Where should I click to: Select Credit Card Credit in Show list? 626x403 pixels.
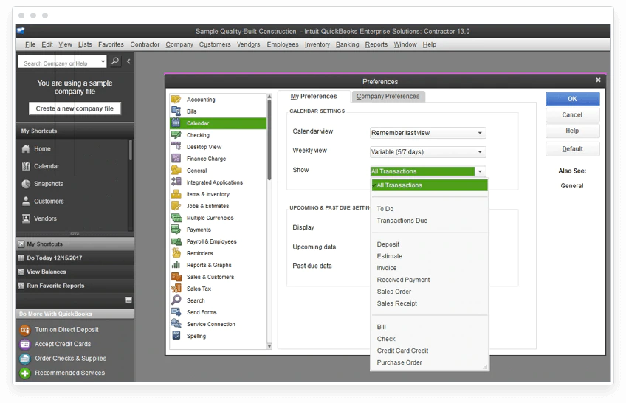402,351
